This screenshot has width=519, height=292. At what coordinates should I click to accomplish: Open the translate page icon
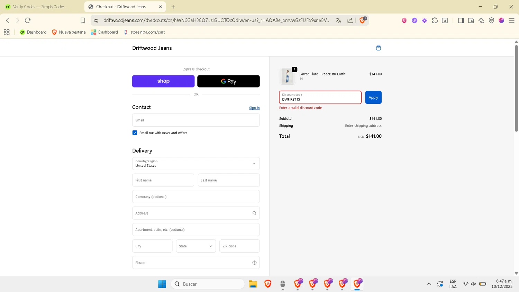tap(338, 20)
